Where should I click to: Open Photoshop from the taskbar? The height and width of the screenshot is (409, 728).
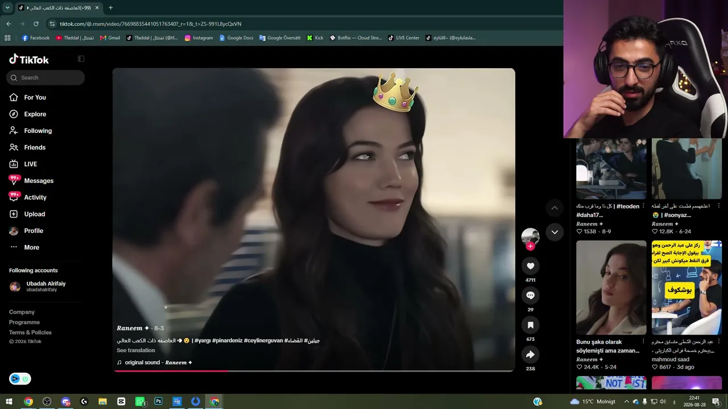[x=158, y=402]
